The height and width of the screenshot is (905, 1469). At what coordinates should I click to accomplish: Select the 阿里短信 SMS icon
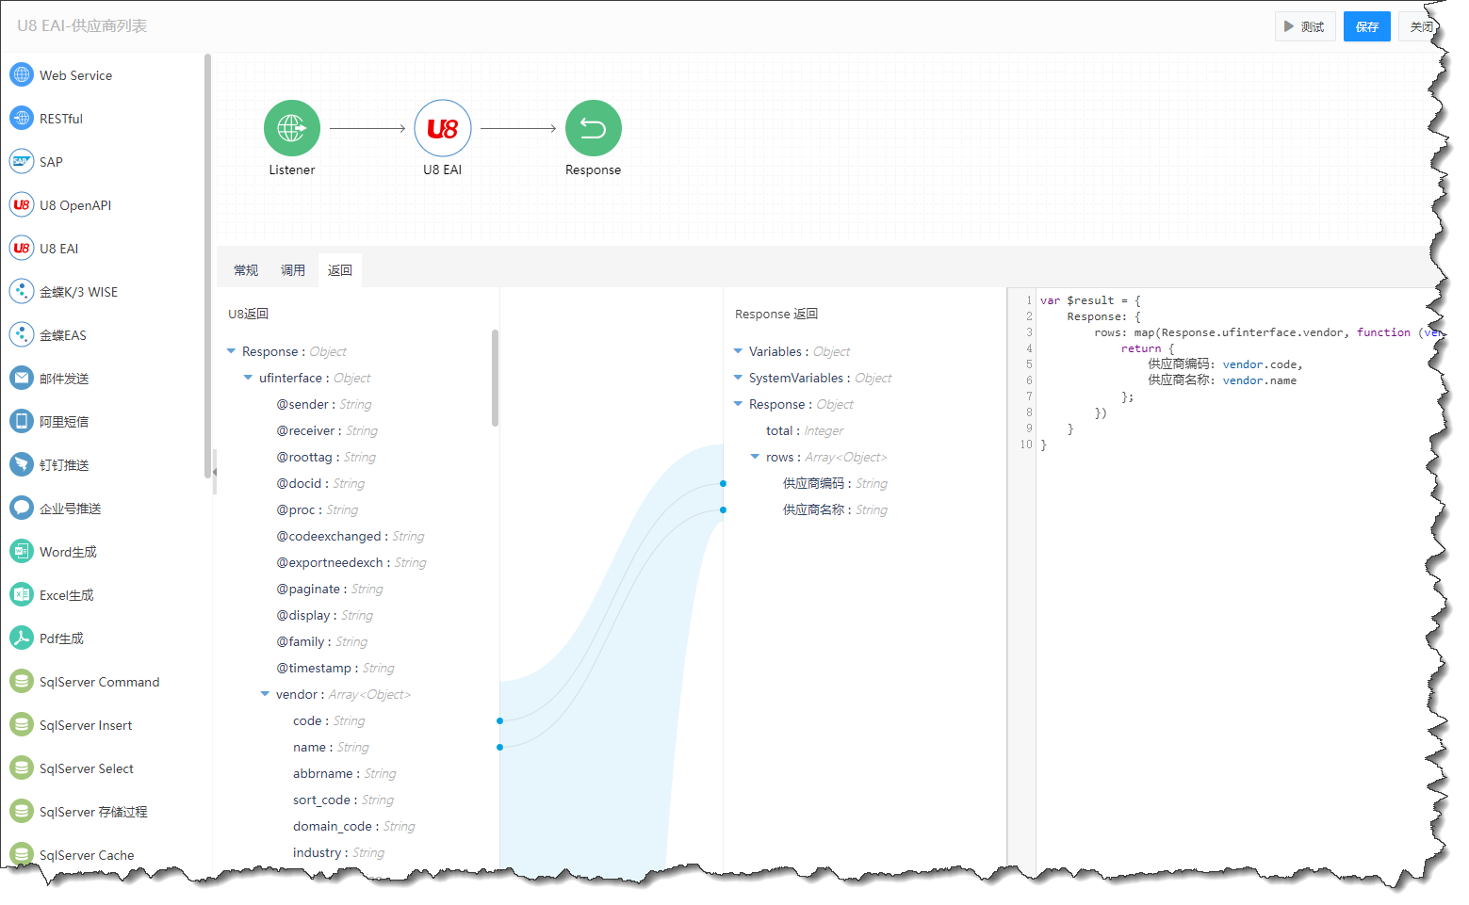pos(22,421)
